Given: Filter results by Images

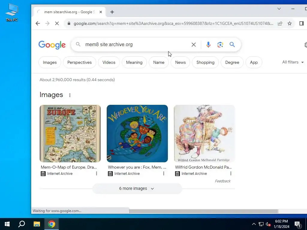Looking at the screenshot, I should point(50,62).
